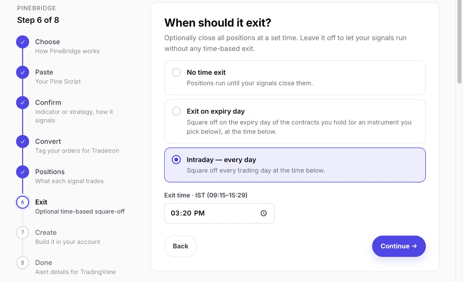Click the step 7 Create circle
463x281 pixels.
tap(22, 232)
